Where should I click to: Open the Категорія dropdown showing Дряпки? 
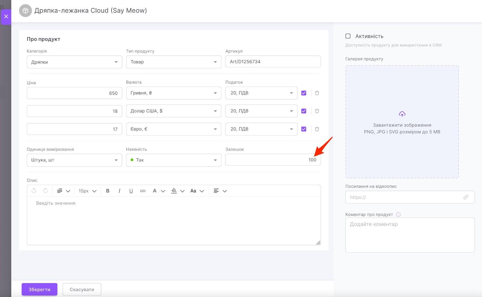[74, 62]
